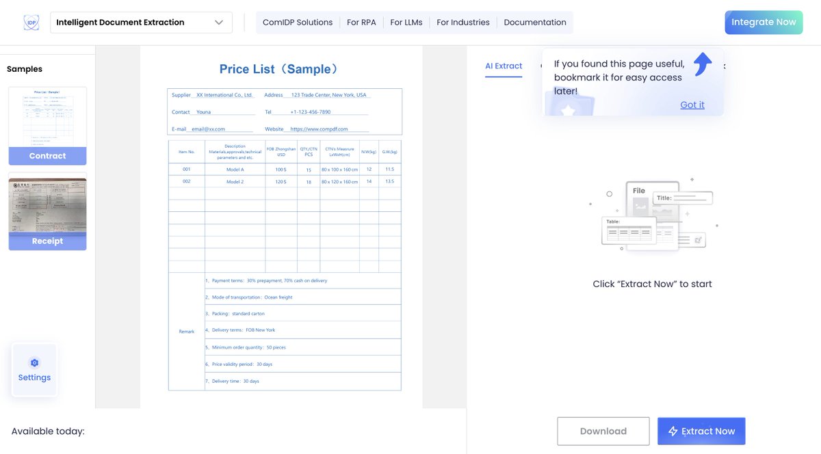Image resolution: width=821 pixels, height=454 pixels.
Task: Click the Website compdf.com field
Action: 316,129
